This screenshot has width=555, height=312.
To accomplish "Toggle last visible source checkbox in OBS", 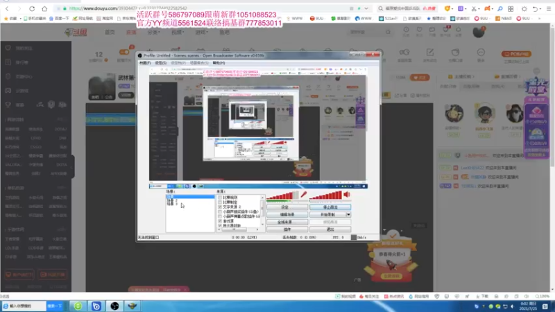I will (x=220, y=225).
